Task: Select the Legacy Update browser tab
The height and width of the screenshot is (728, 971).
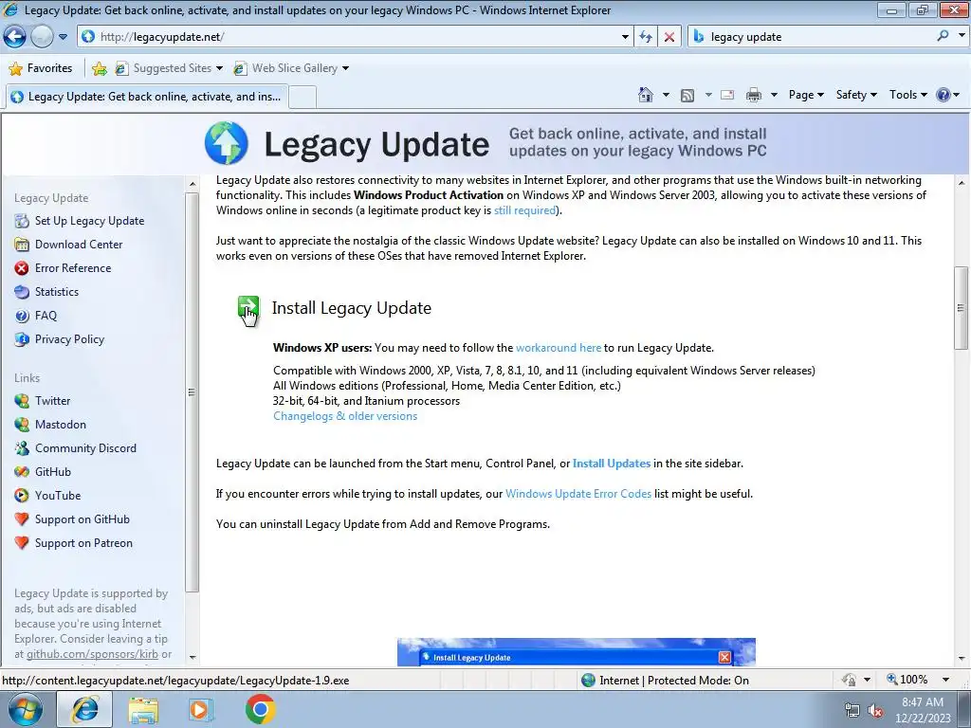Action: click(147, 97)
